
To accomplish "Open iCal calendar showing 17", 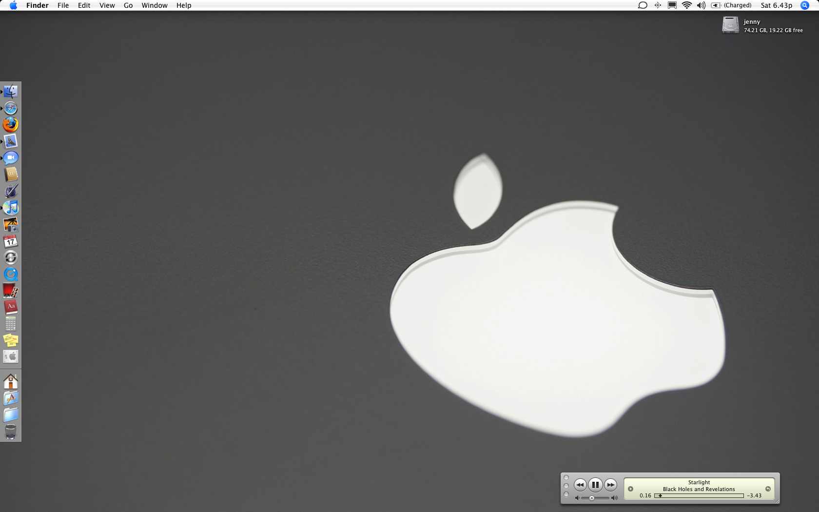I will [x=11, y=241].
